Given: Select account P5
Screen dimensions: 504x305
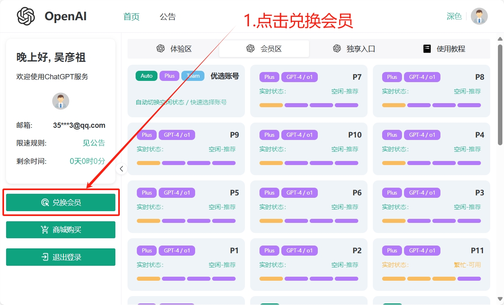Looking at the screenshot, I should (x=186, y=207).
